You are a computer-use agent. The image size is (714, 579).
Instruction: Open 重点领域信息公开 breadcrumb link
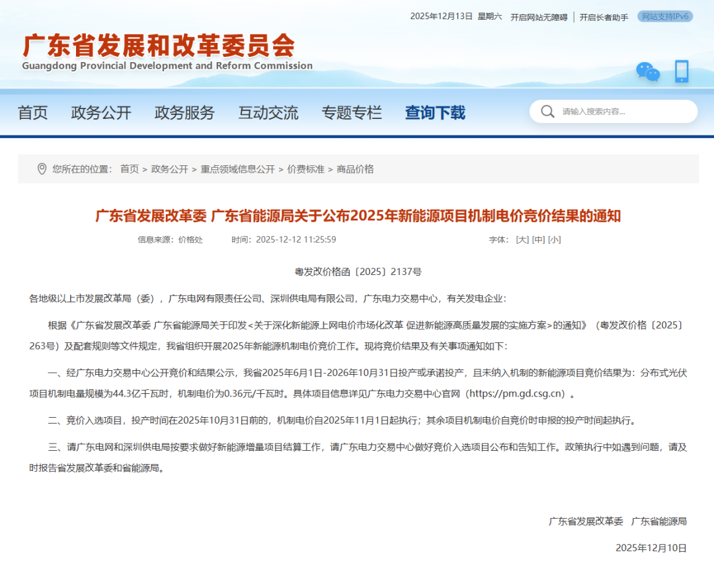tap(238, 169)
